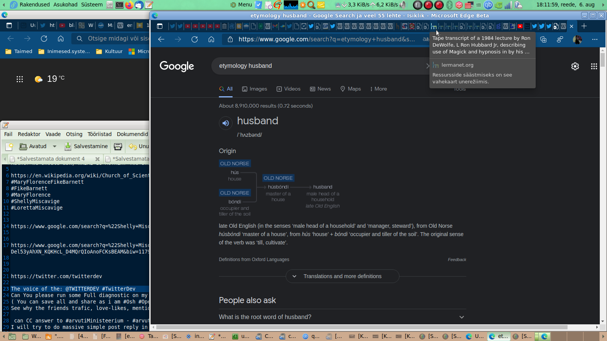Viewport: 607px width, 341px height.
Task: Open apps grid in background Edge new tab
Action: [20, 79]
